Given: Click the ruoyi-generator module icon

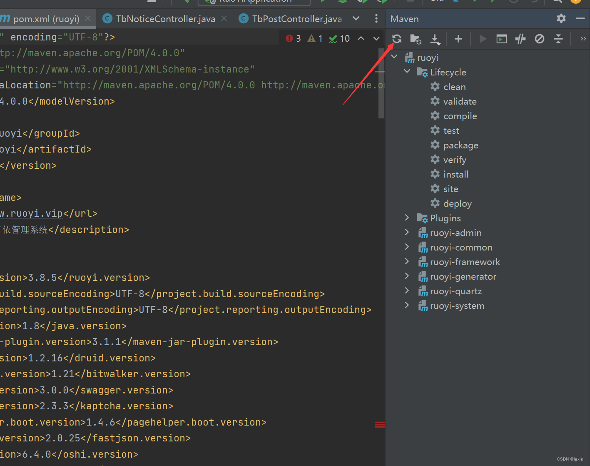Looking at the screenshot, I should click(x=423, y=276).
